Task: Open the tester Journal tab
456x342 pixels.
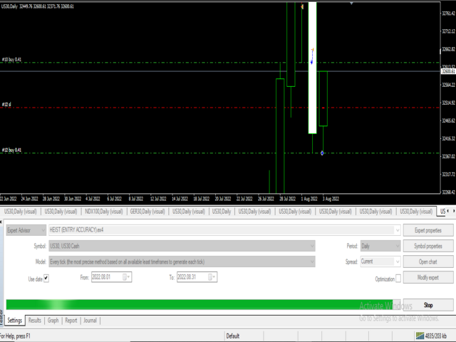Action: click(x=90, y=321)
